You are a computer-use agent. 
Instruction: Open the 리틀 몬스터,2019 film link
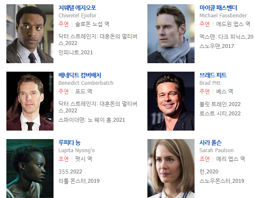point(79,181)
